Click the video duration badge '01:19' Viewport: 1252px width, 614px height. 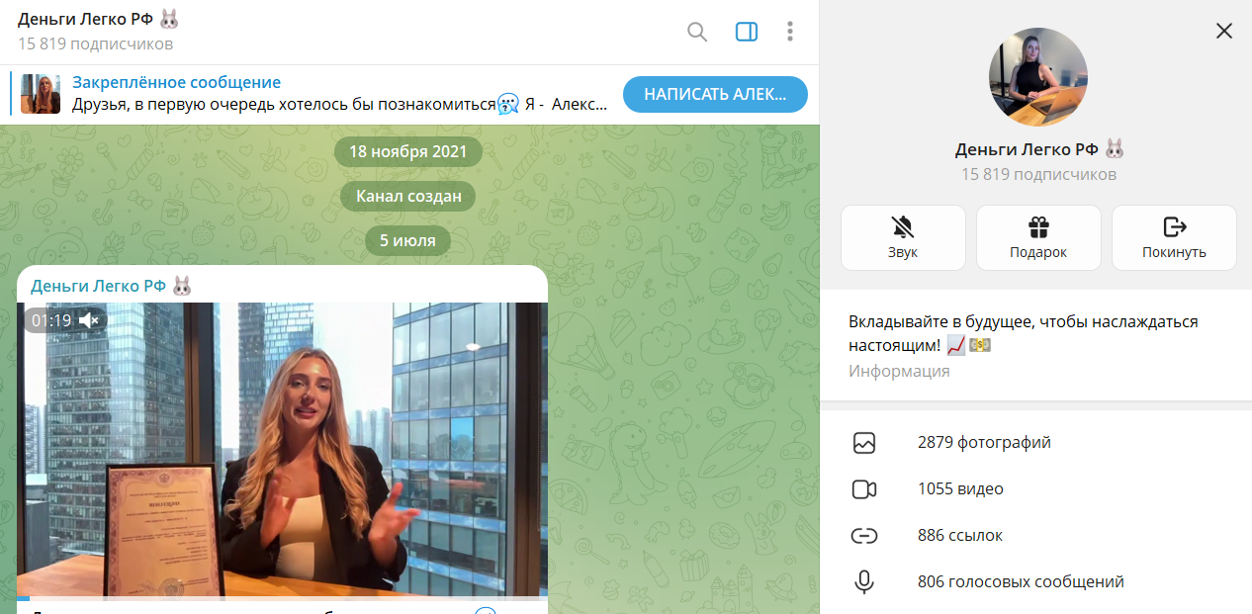(x=51, y=320)
